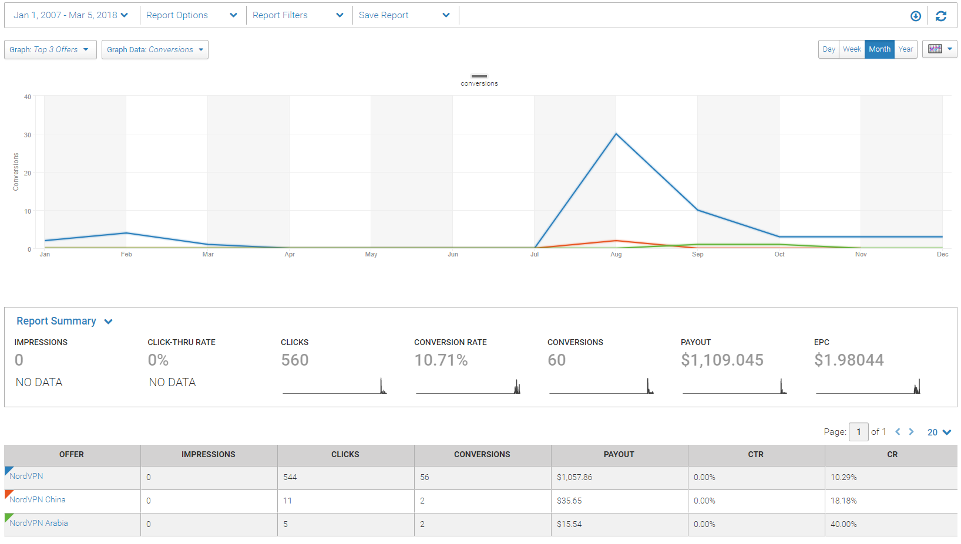The image size is (961, 544).
Task: Click the conversions value 56
Action: 425,477
